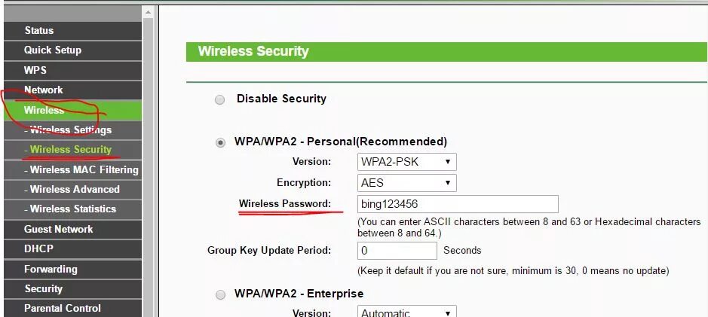Click the Group Key Update Period field
The width and height of the screenshot is (708, 317).
coord(397,251)
